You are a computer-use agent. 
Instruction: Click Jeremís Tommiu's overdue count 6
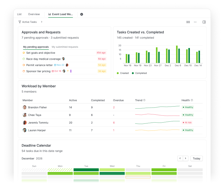pos(114,123)
